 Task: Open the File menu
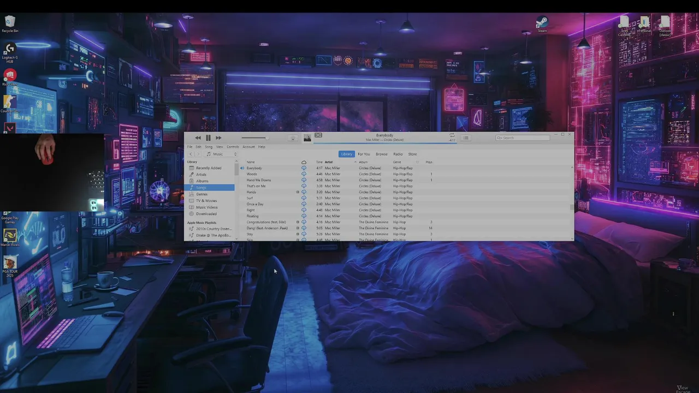(190, 147)
